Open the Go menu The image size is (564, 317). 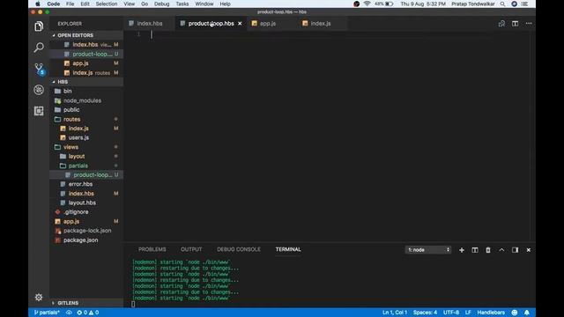pyautogui.click(x=145, y=4)
